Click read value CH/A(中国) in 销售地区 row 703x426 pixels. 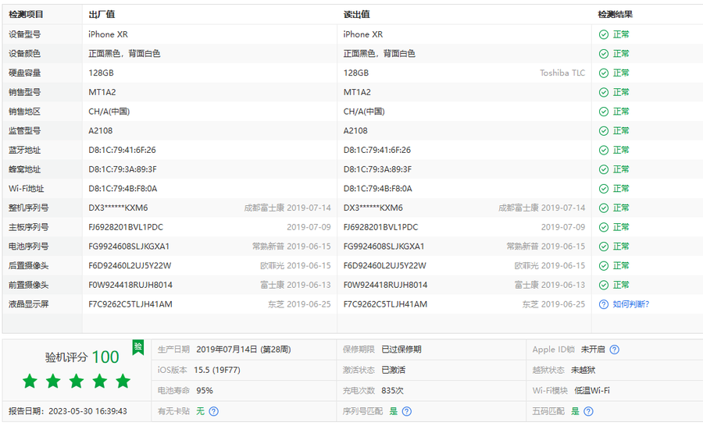tap(364, 112)
